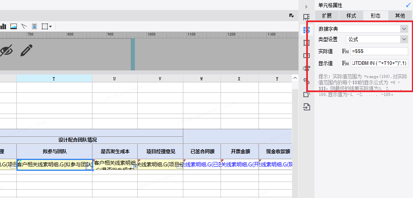Select the slope line tool icon
The width and height of the screenshot is (413, 198).
pos(24,26)
